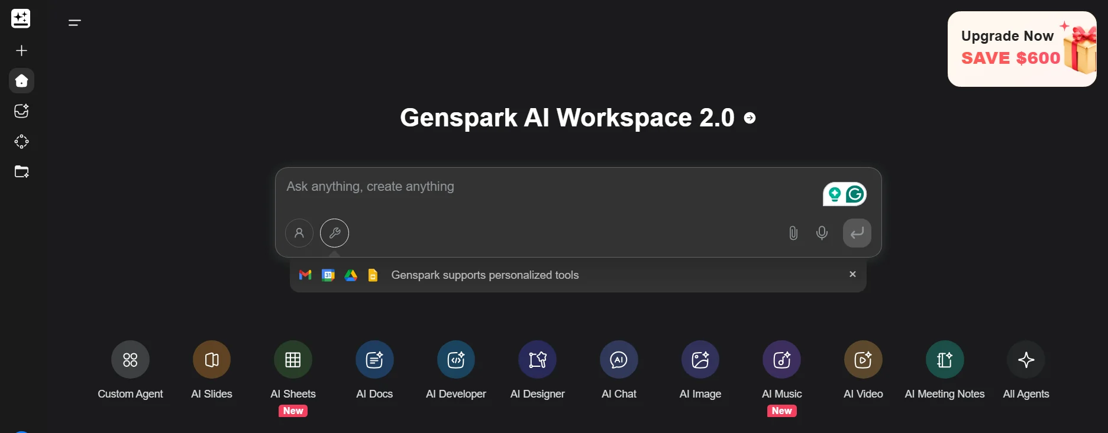The width and height of the screenshot is (1108, 433).
Task: Click the Google Docs yellow icon
Action: pos(373,275)
